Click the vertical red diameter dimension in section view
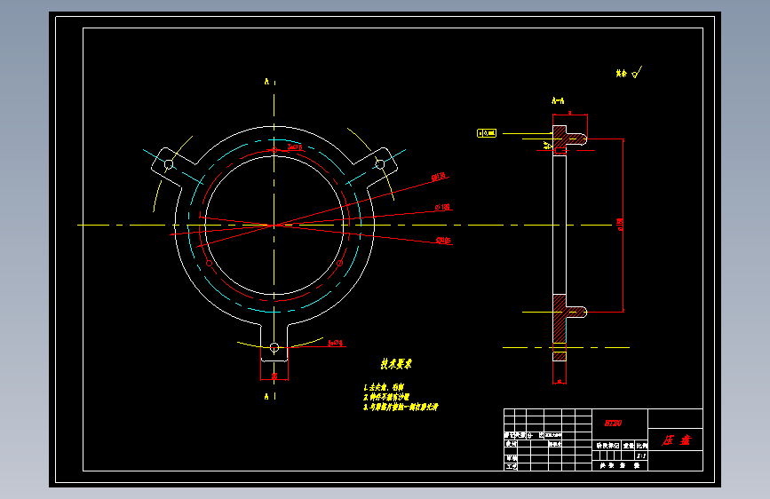This screenshot has width=770, height=499. [x=620, y=225]
